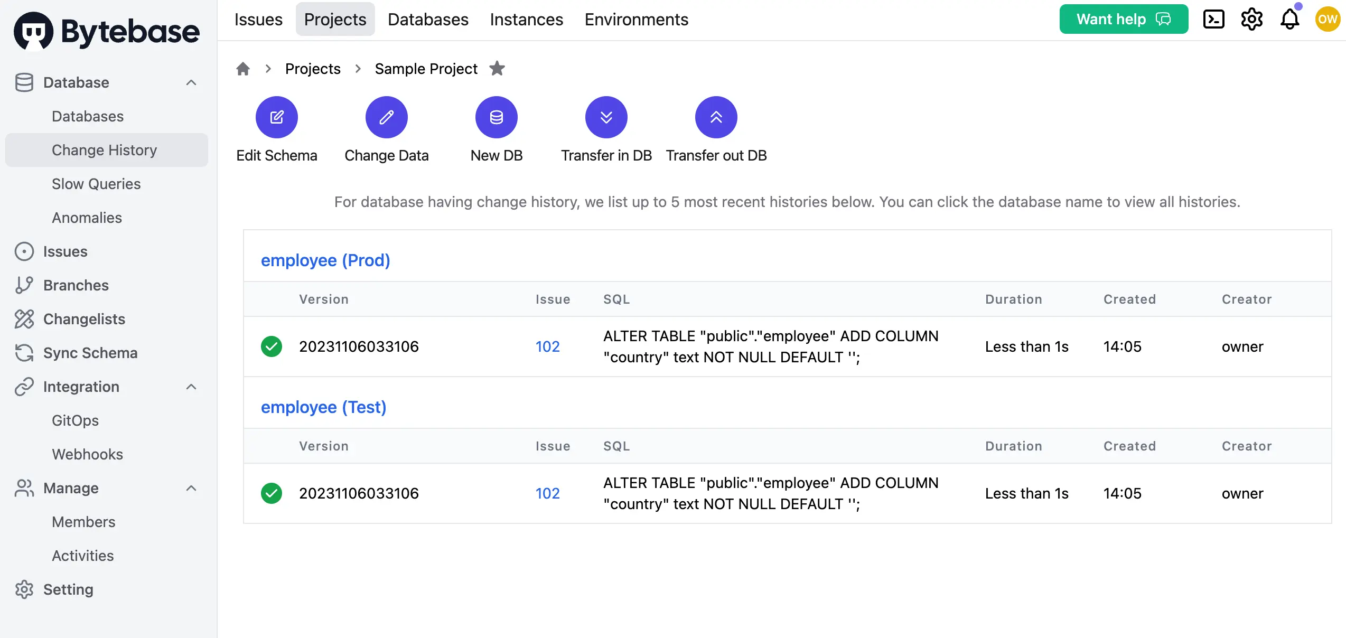Open issue 102 in employee (Test) row
The image size is (1346, 638).
point(547,493)
